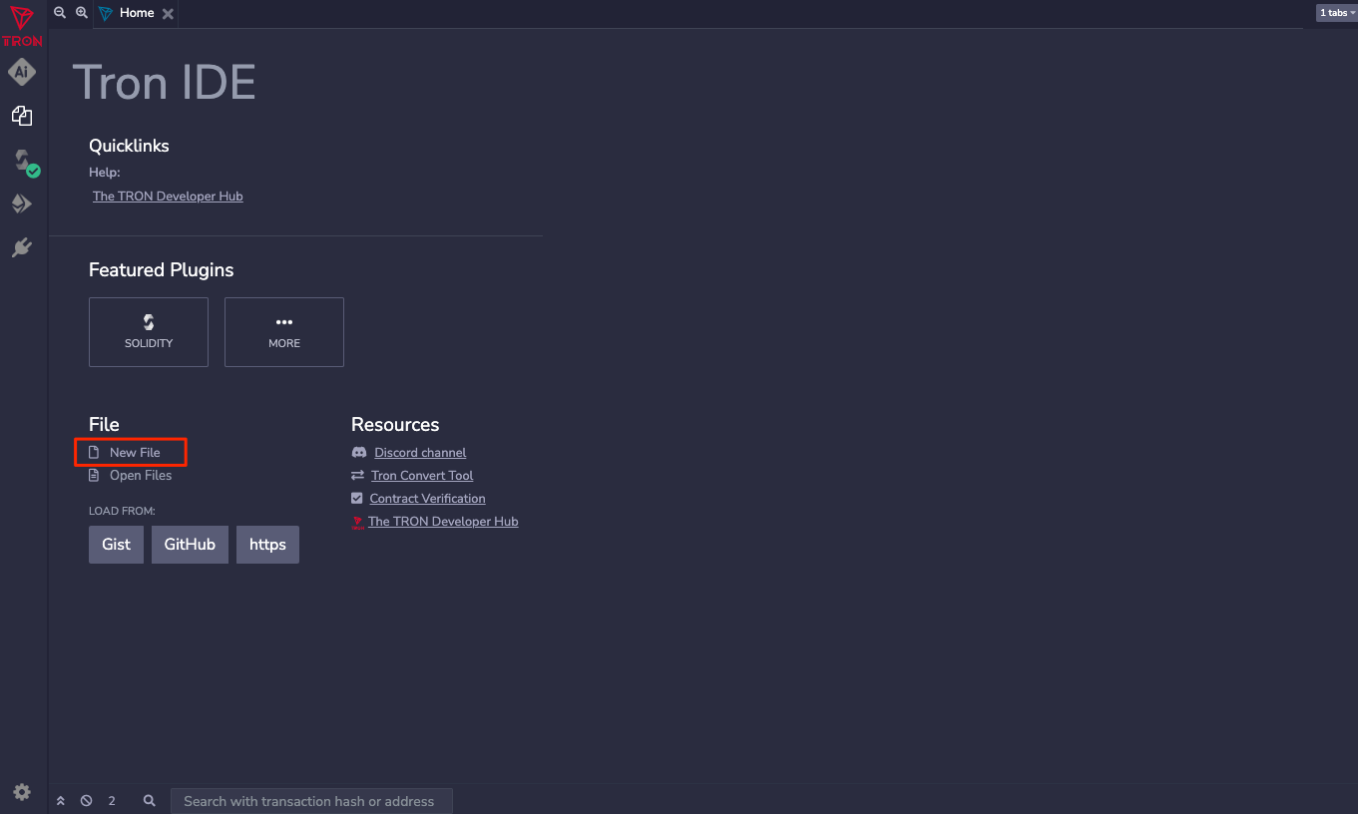Open the Plugin manager plug icon
This screenshot has height=814, width=1358.
pyautogui.click(x=22, y=247)
